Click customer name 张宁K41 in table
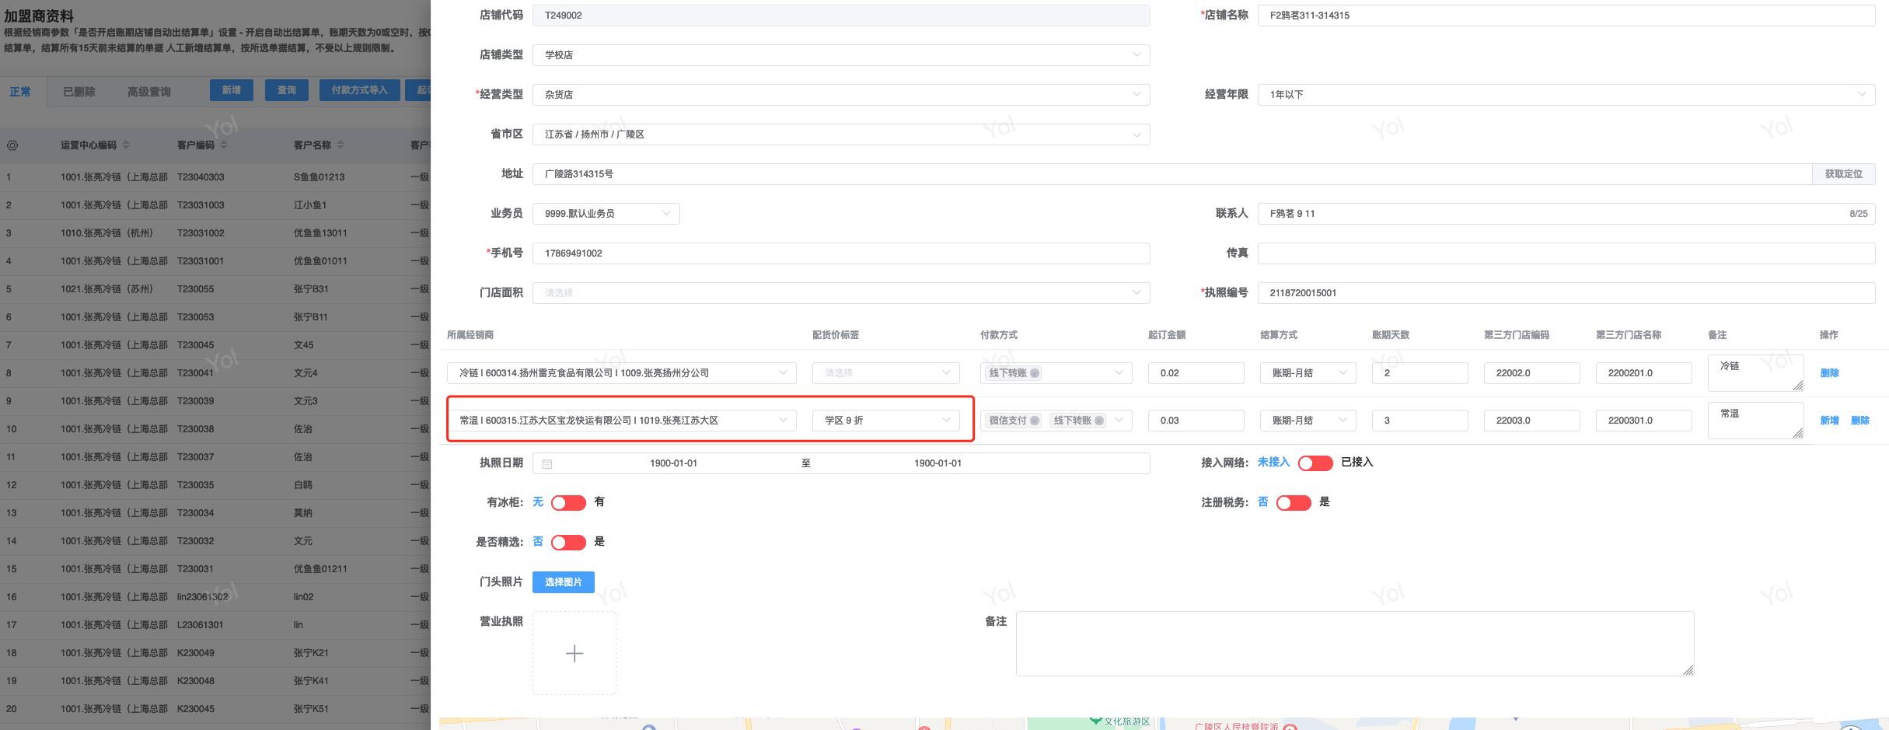This screenshot has width=1889, height=730. click(311, 681)
